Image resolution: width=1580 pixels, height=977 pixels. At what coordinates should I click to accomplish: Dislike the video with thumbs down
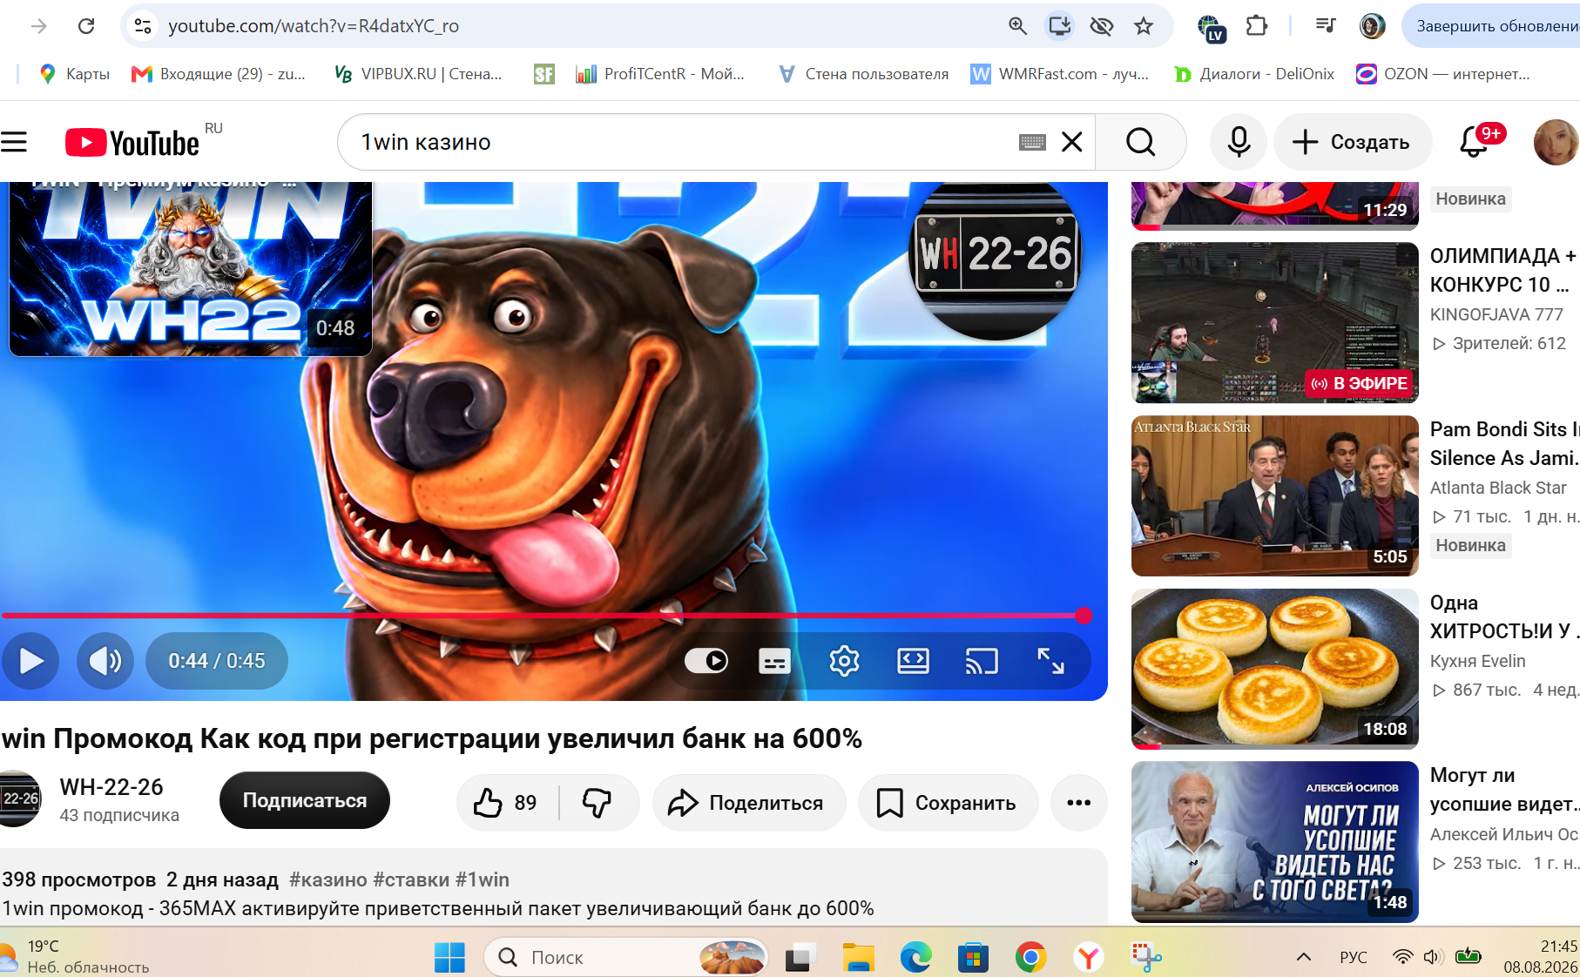point(598,802)
